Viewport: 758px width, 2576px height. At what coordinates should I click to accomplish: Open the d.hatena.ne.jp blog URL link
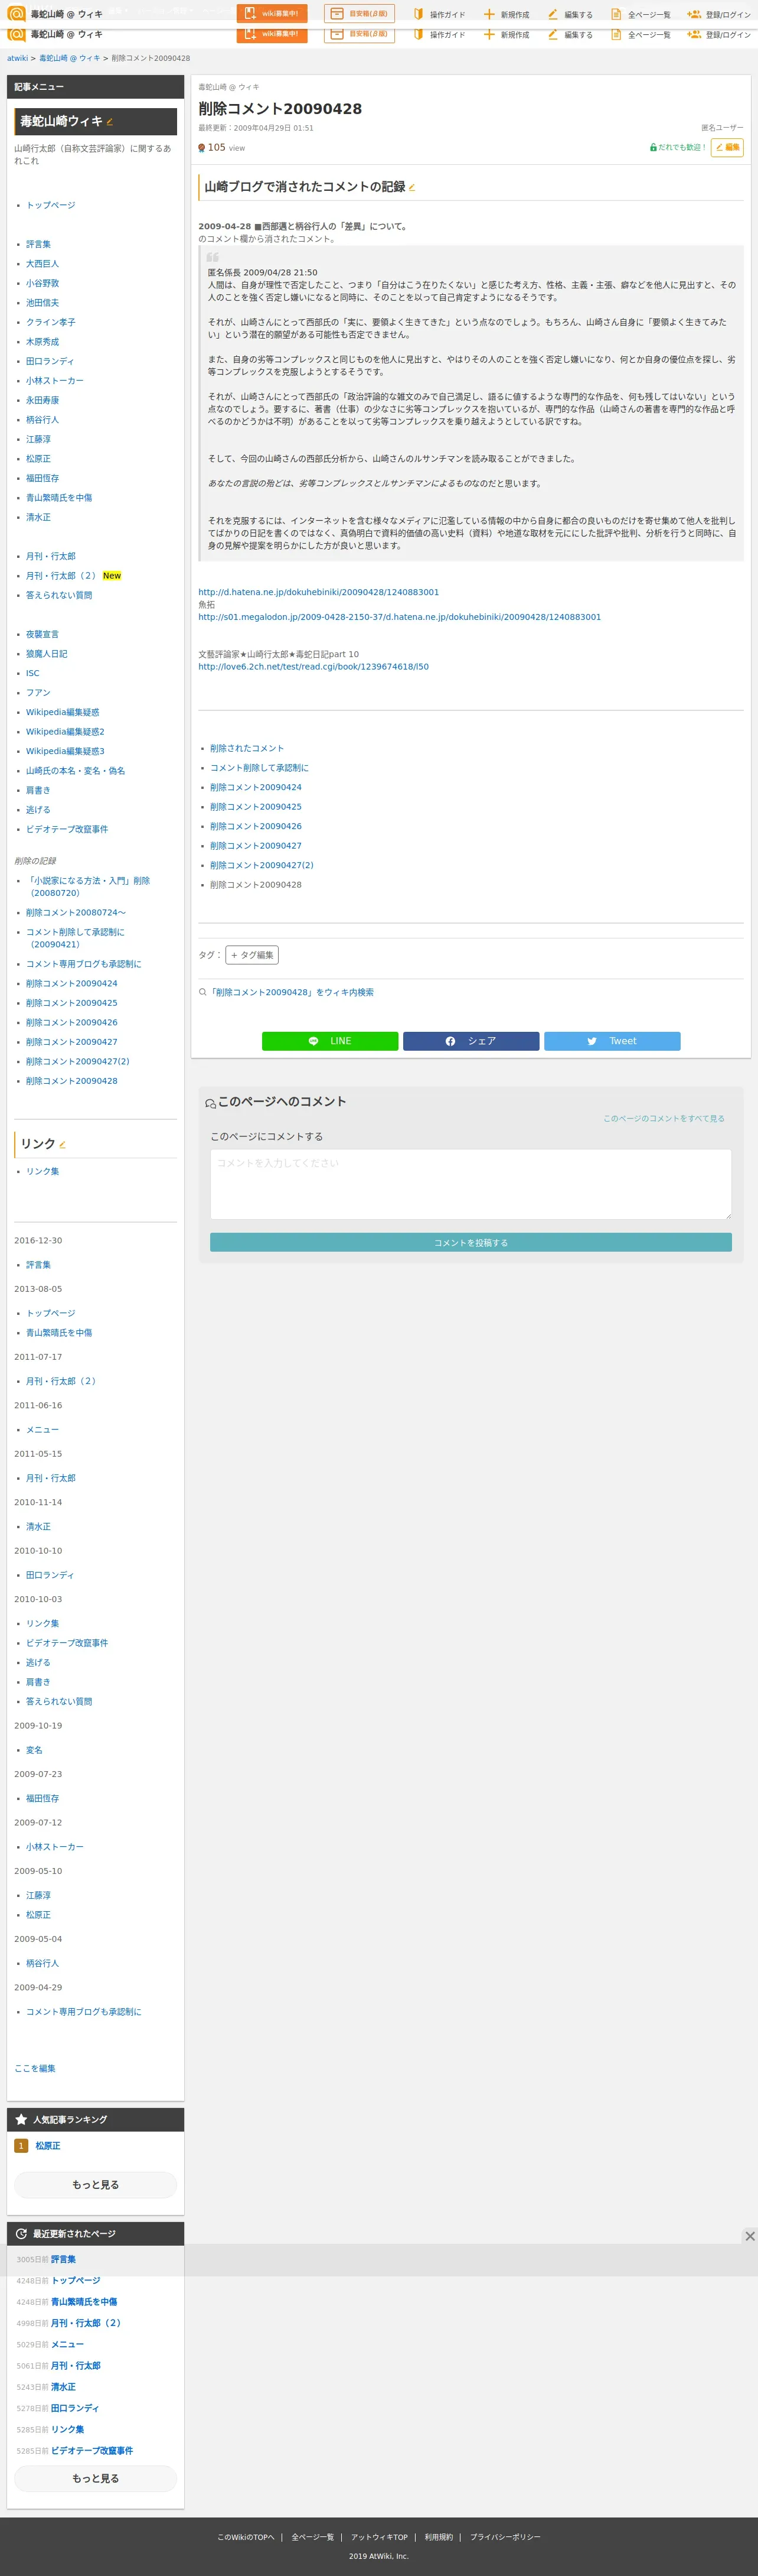click(319, 592)
